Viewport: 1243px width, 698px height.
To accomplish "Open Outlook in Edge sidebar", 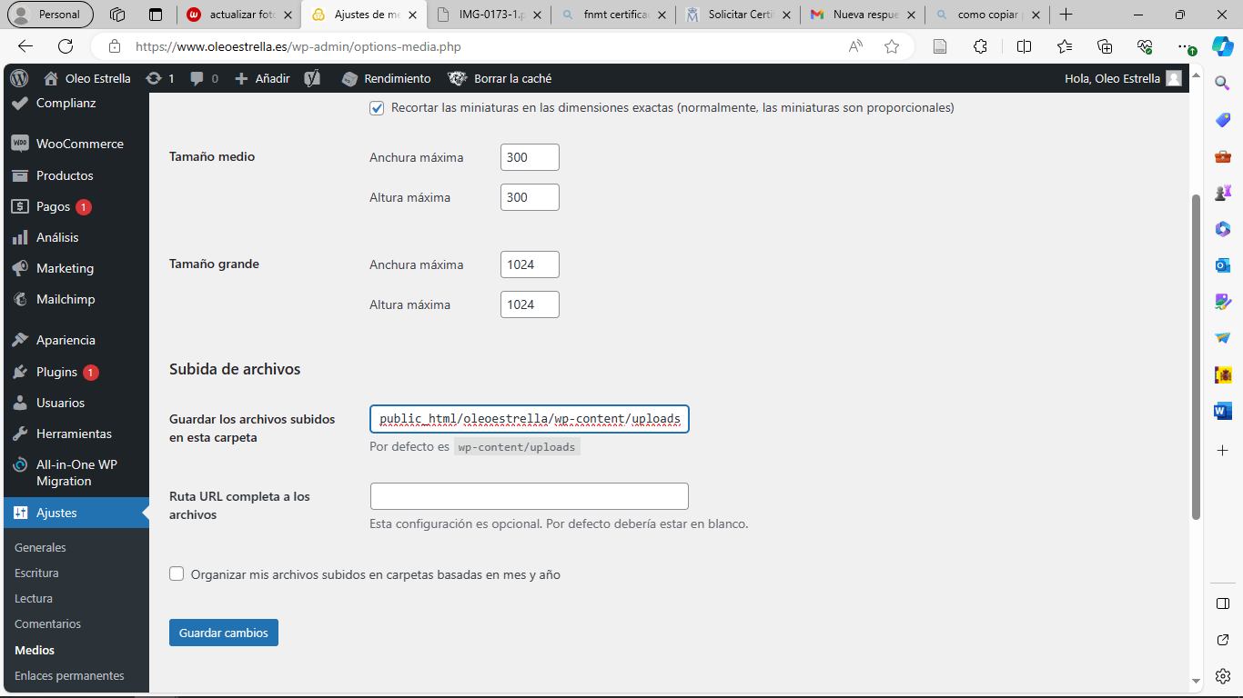I will [x=1223, y=265].
